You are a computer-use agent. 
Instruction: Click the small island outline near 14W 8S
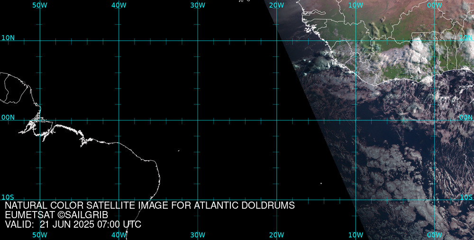[321, 183]
